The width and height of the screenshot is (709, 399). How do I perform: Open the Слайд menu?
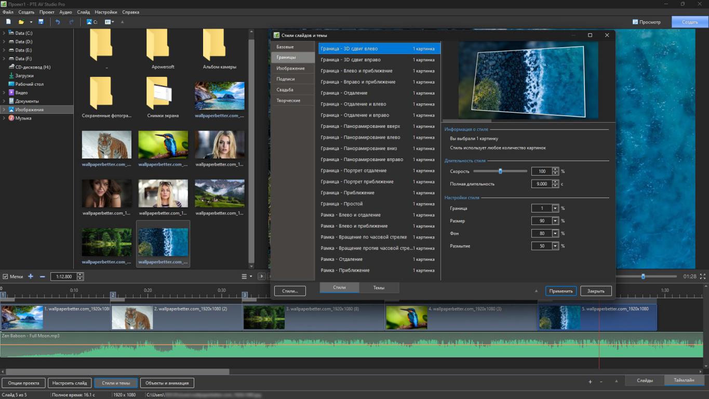[x=83, y=12]
